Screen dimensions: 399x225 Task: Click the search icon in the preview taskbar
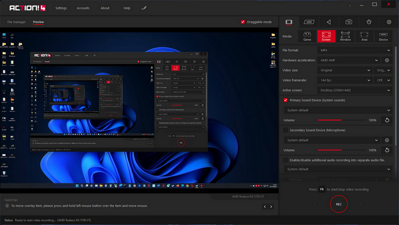pos(82,186)
